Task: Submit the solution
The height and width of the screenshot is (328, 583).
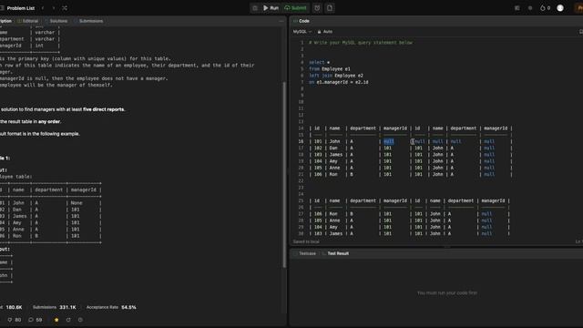Action: [x=295, y=8]
